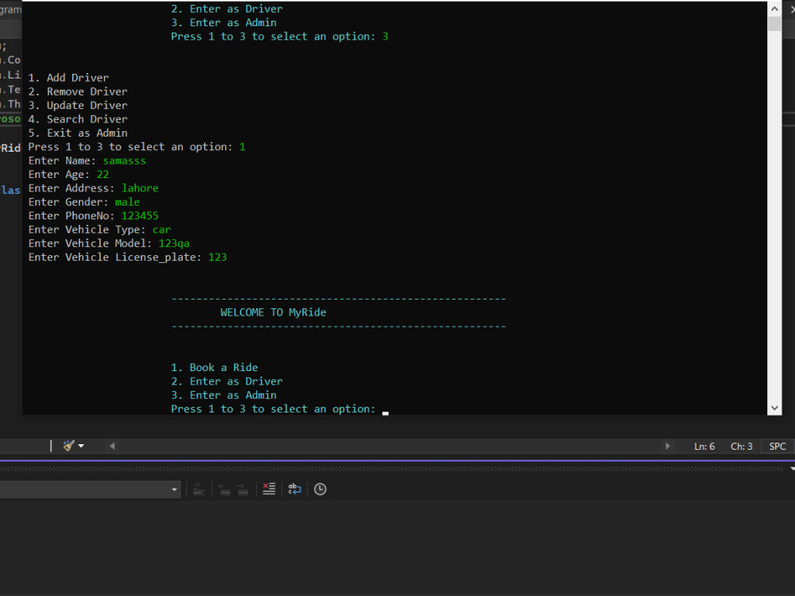Click the right scroll arrow near the status bar
795x596 pixels.
click(x=667, y=446)
